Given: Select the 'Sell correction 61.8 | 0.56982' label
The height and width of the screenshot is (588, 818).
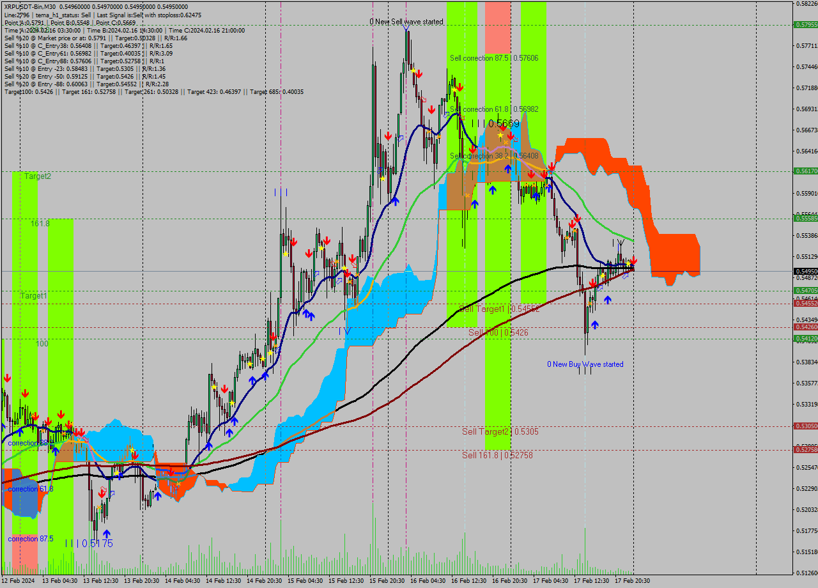Looking at the screenshot, I should 494,109.
